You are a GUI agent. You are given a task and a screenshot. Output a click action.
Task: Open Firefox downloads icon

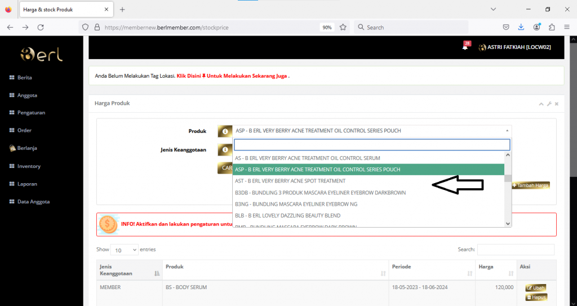click(521, 27)
